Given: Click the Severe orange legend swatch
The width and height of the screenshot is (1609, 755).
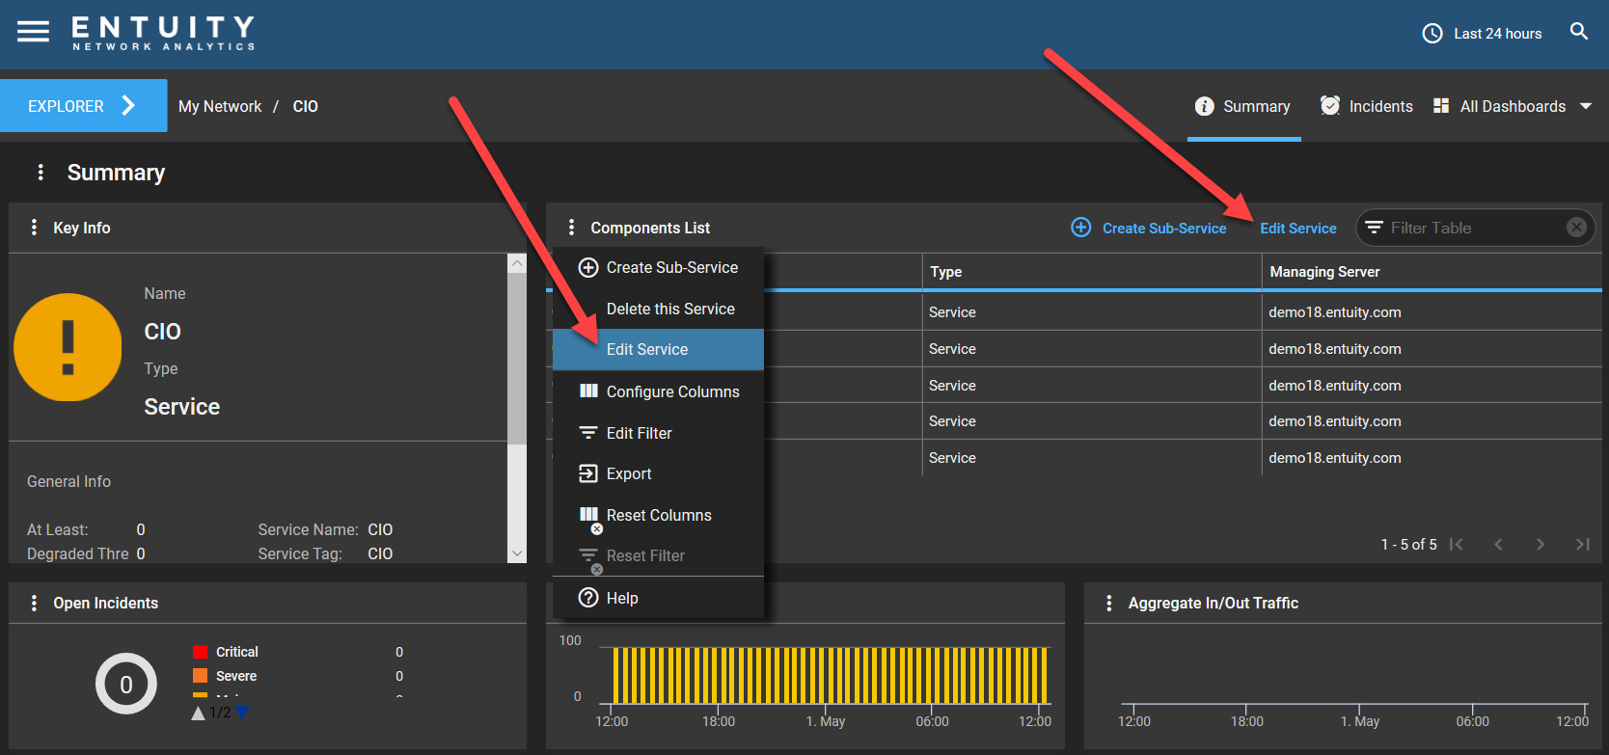Looking at the screenshot, I should (201, 676).
